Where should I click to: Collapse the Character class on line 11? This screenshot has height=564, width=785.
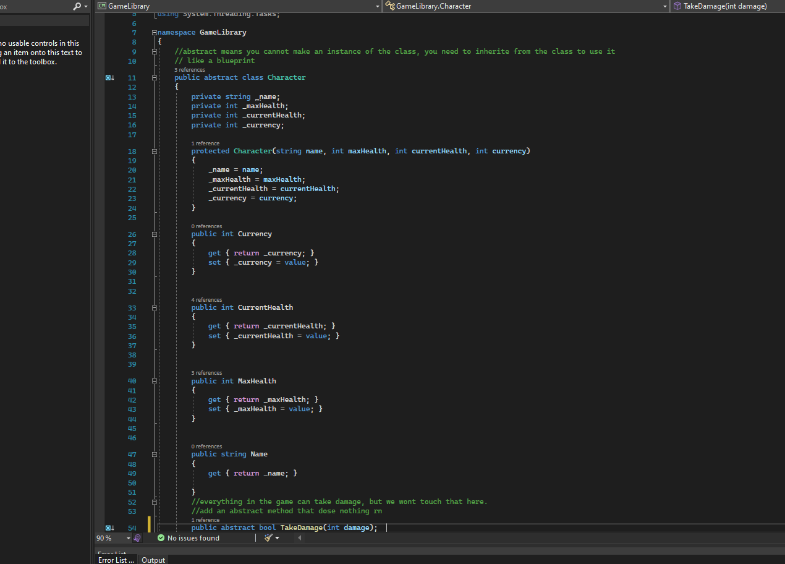tap(154, 78)
